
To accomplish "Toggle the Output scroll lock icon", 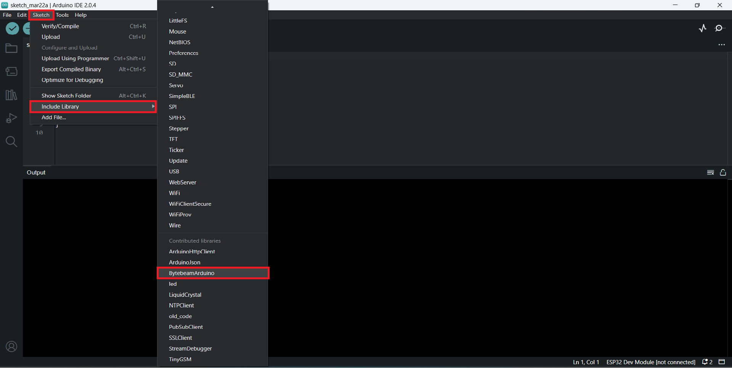I will (x=723, y=173).
